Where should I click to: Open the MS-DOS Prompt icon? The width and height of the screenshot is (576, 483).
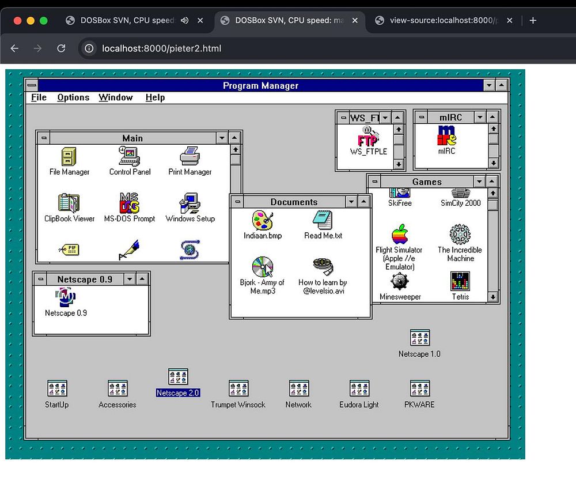pos(129,203)
